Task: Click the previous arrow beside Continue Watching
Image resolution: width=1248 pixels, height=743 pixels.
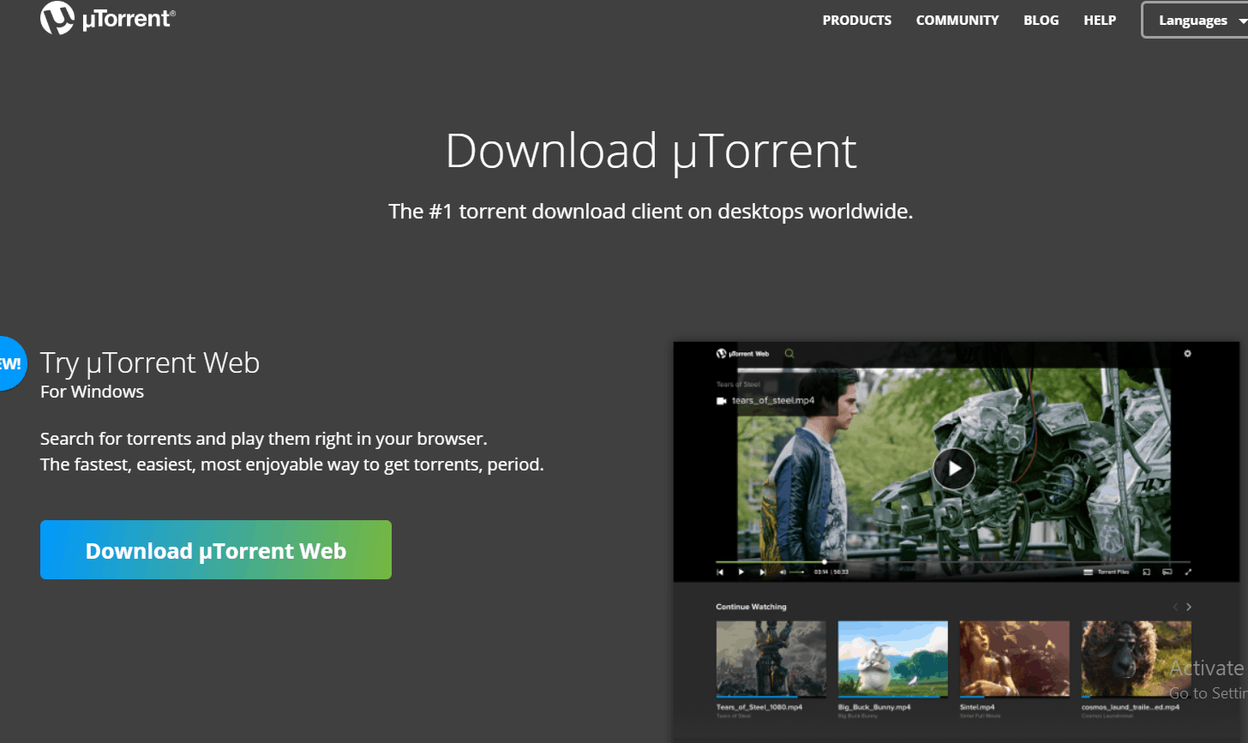Action: tap(1175, 607)
